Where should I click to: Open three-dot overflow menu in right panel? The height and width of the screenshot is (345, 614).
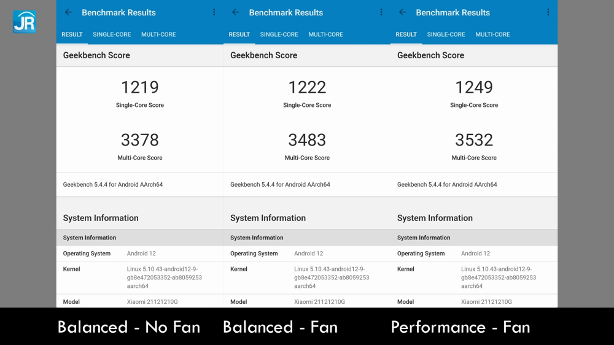coord(548,12)
